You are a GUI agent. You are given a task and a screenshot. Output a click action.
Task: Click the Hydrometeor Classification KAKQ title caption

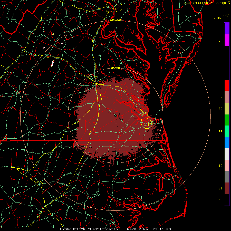click(x=115, y=229)
